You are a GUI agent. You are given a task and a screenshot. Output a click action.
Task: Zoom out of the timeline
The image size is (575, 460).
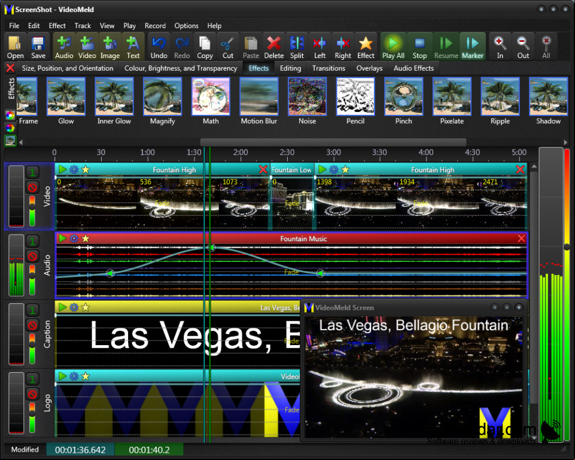523,47
